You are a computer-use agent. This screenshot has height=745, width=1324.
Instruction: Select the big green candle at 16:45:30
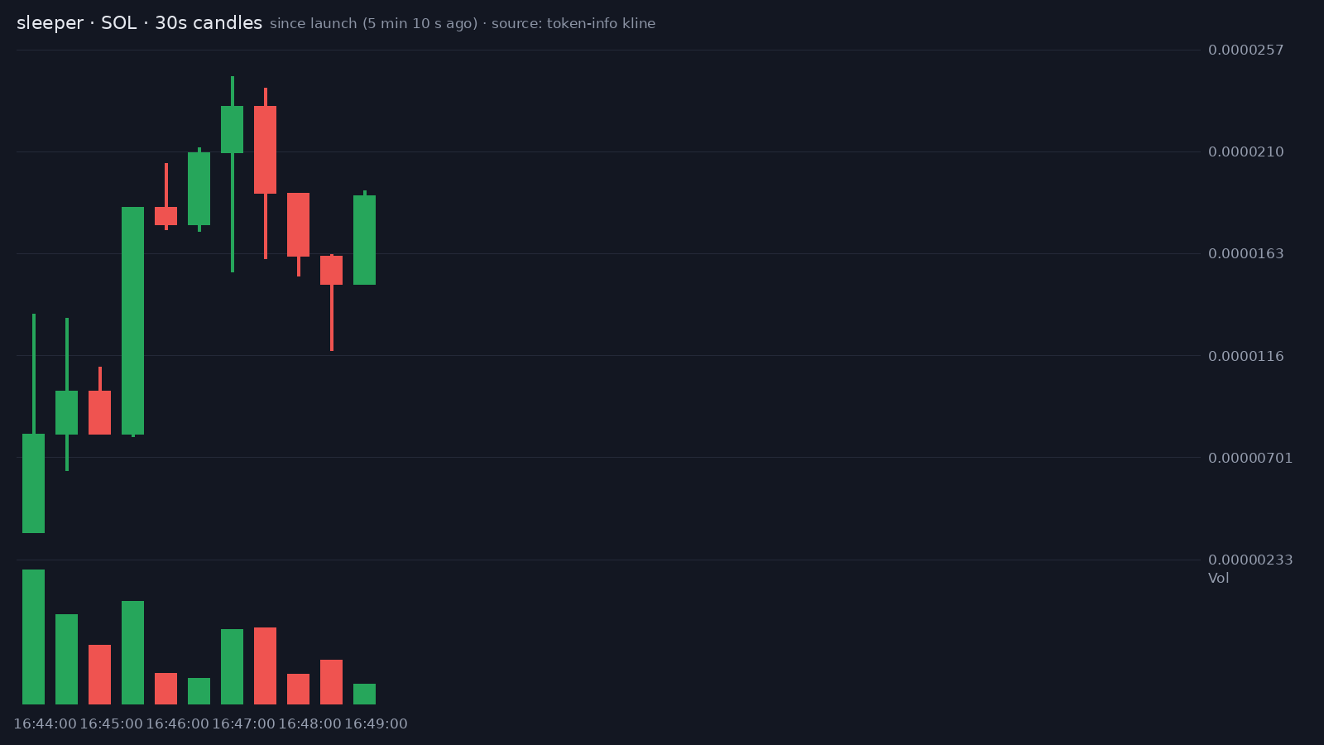click(x=132, y=320)
